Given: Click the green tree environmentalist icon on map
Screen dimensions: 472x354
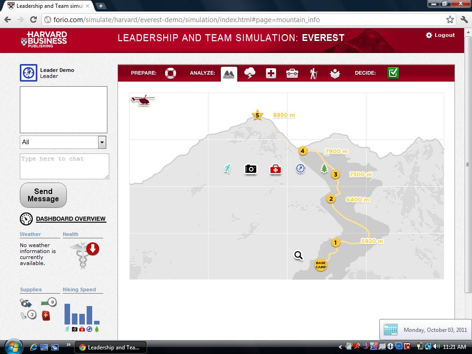Looking at the screenshot, I should [324, 169].
